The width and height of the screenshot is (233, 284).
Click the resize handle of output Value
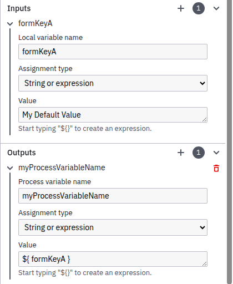204,264
